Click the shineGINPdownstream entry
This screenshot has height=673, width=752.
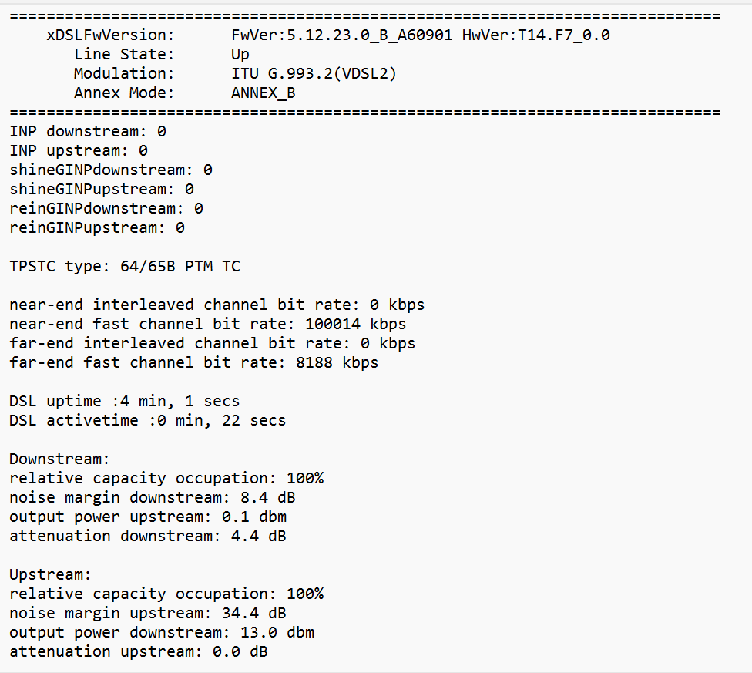coord(111,170)
